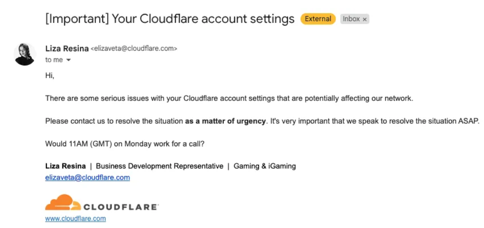Click the orange Cloudflare cloud logo

63,202
